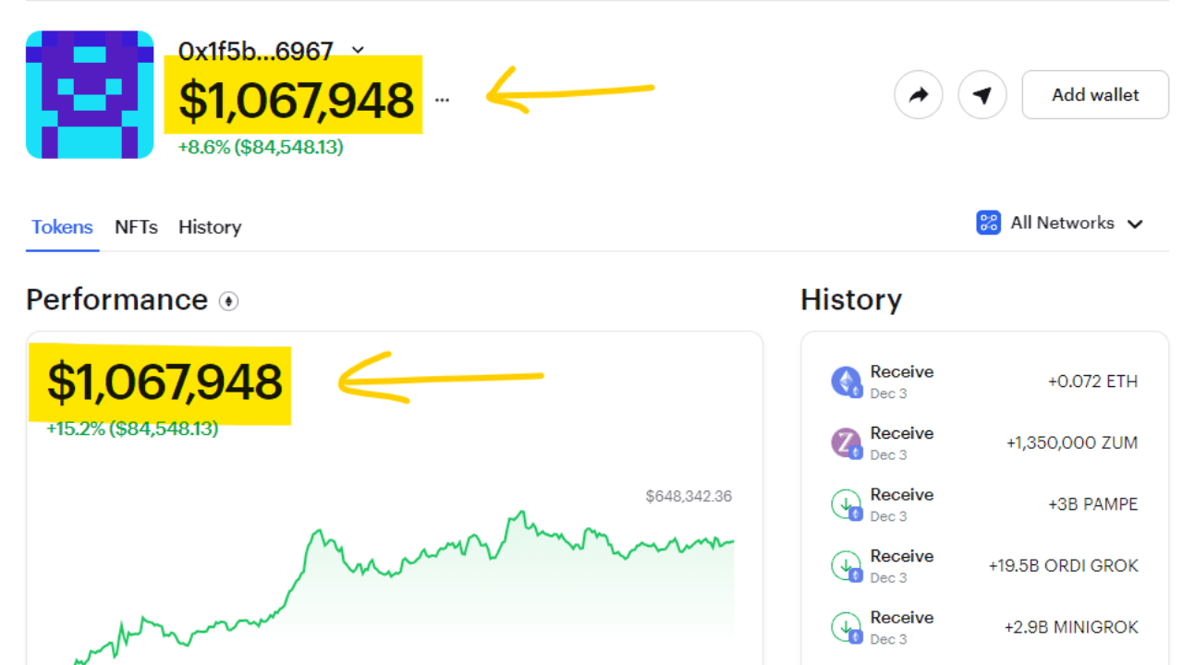Viewport: 1183px width, 665px height.
Task: Click the All Networks blue network icon
Action: tap(988, 223)
